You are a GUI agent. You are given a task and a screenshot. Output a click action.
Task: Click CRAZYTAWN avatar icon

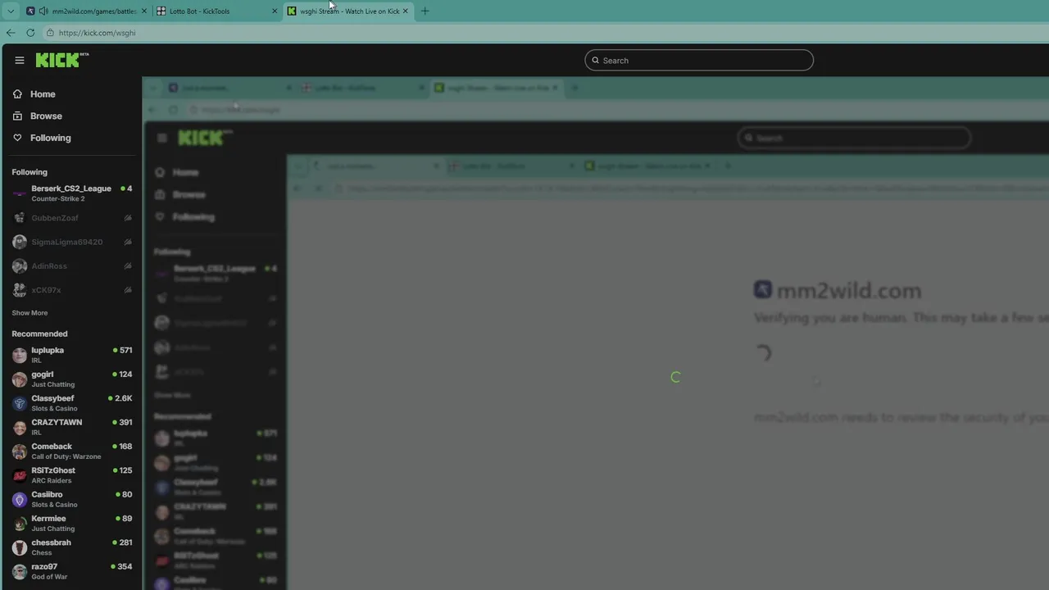click(x=20, y=427)
